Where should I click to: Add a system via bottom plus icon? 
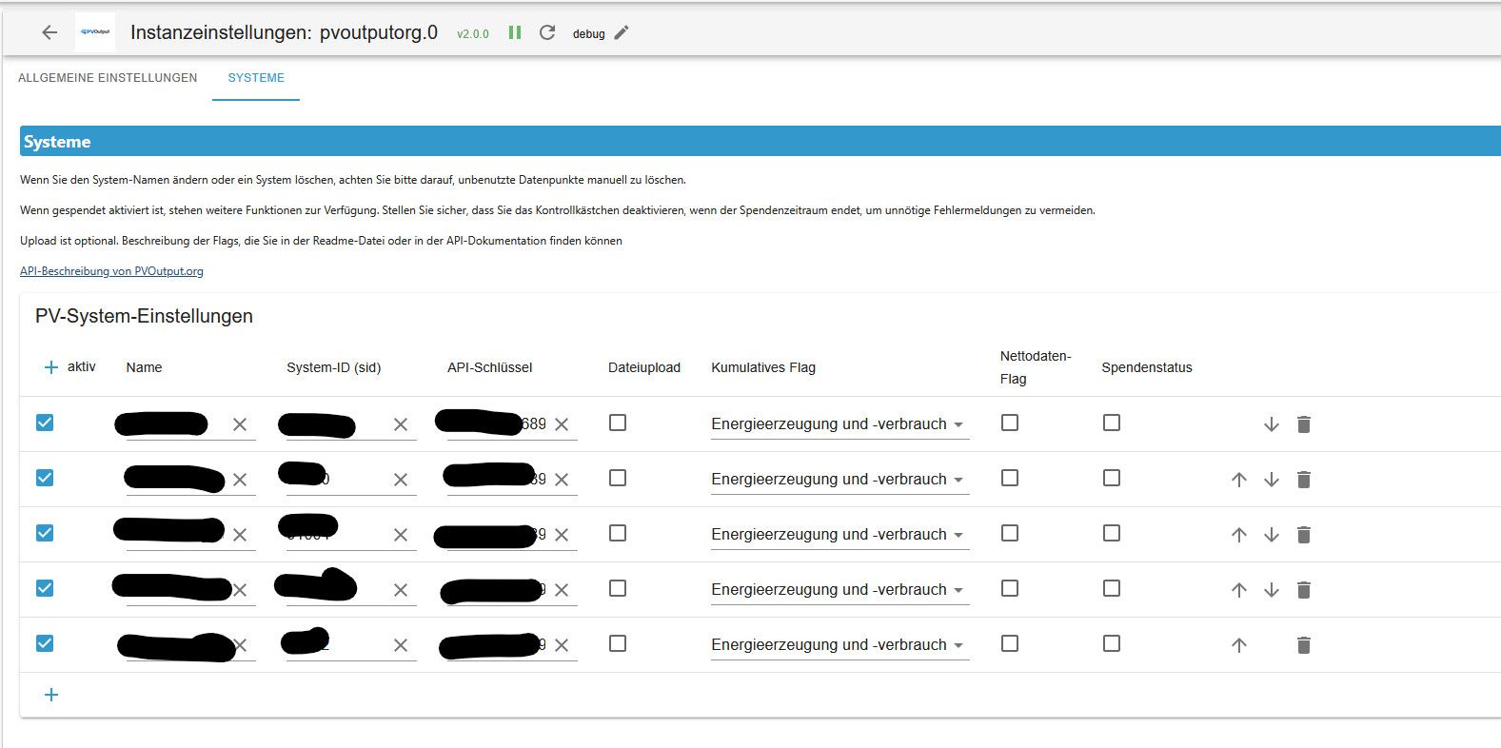coord(51,695)
